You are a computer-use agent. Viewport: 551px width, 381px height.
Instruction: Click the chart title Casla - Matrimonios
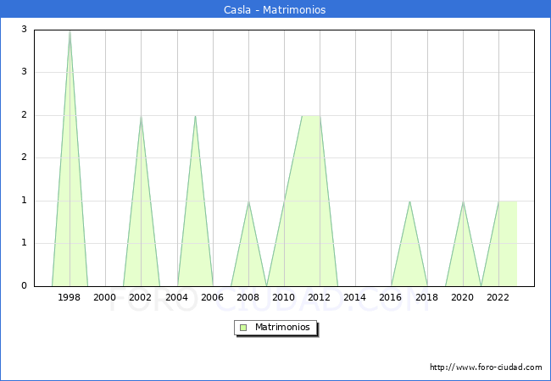click(275, 9)
